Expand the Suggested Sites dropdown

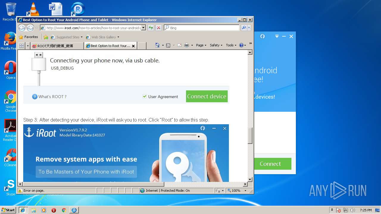click(x=82, y=37)
